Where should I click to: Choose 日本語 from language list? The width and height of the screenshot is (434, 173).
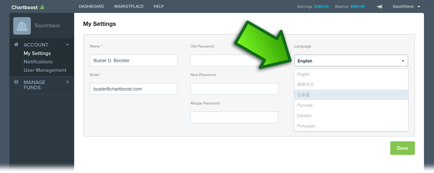pos(351,95)
